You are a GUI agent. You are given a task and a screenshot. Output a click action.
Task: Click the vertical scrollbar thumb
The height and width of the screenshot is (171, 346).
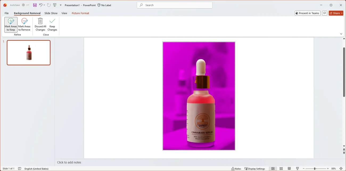[x=344, y=72]
